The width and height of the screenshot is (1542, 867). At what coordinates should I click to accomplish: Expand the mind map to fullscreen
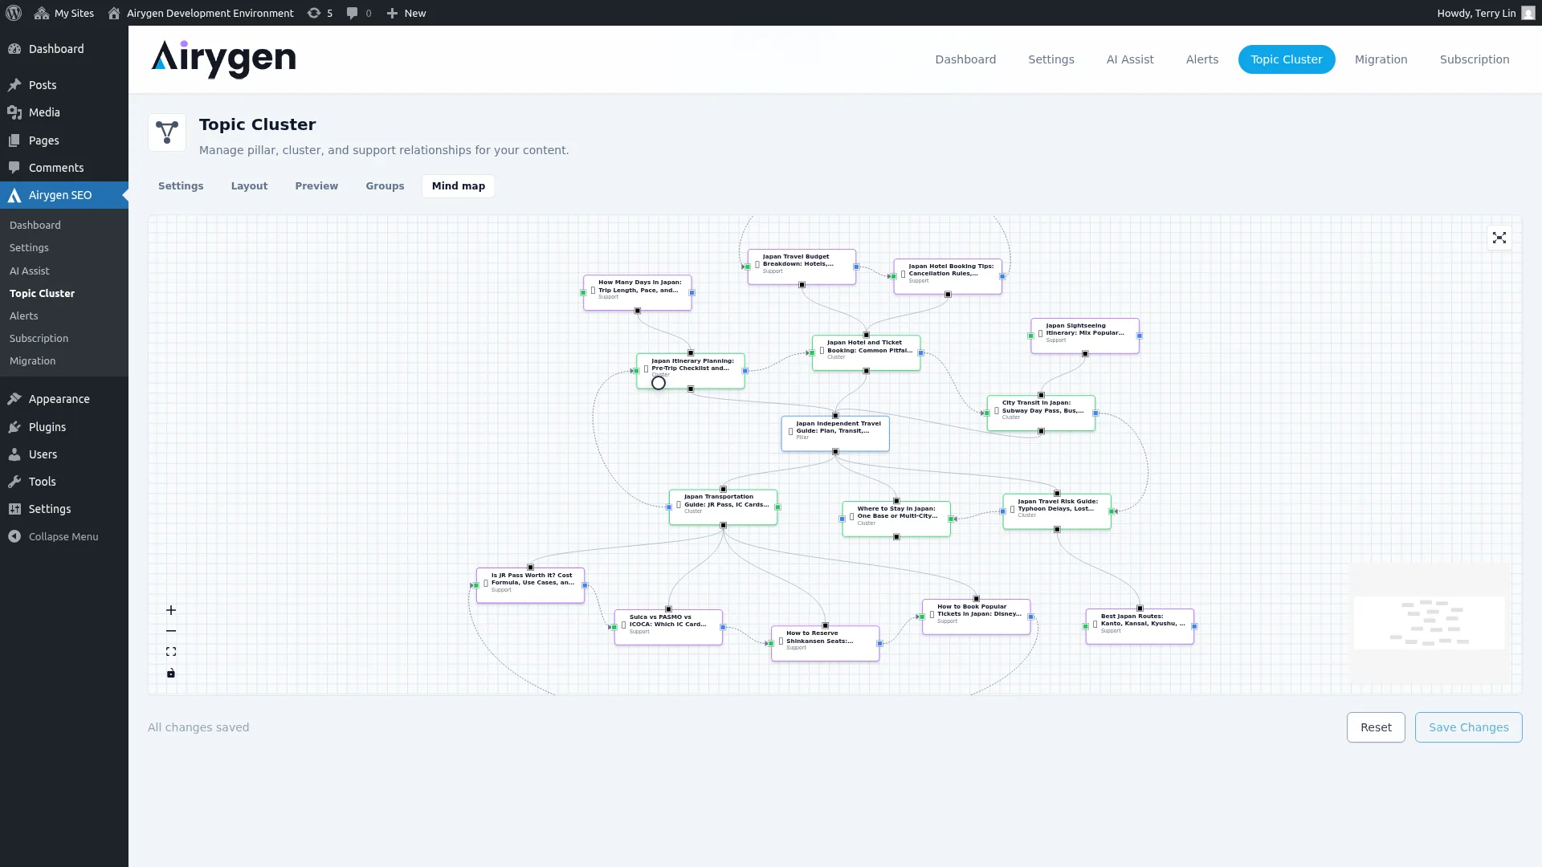(x=1500, y=238)
